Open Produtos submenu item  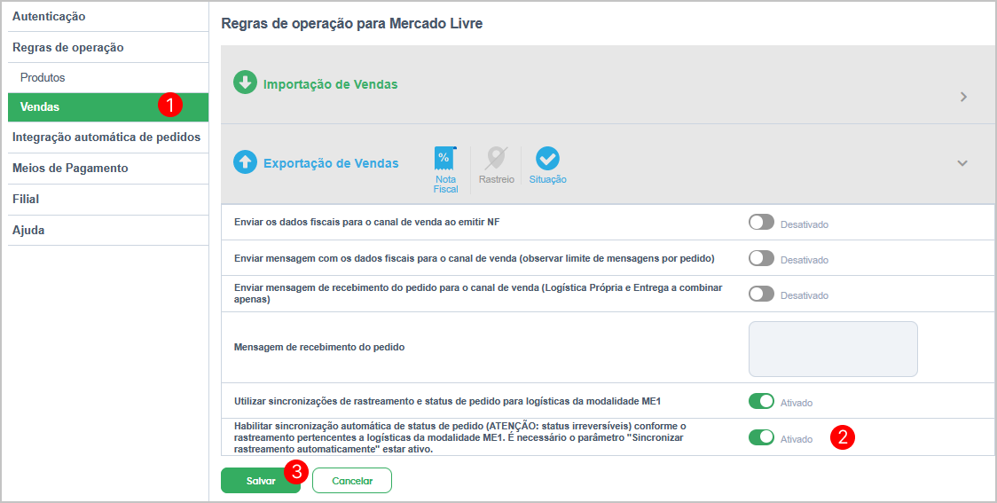[108, 77]
